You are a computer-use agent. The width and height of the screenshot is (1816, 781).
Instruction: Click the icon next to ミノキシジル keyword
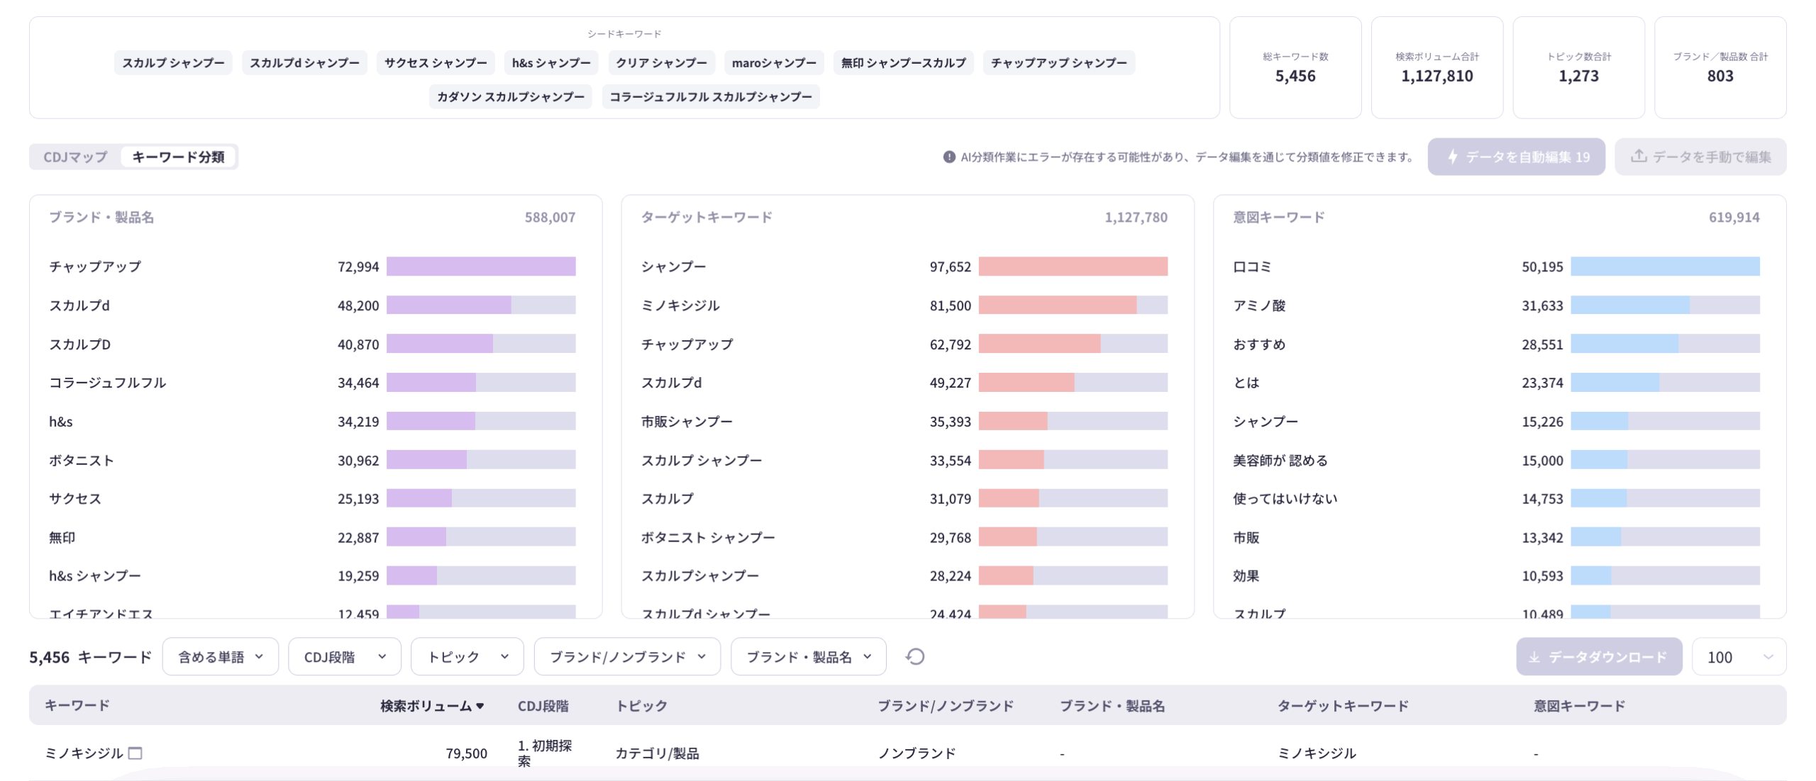point(135,753)
